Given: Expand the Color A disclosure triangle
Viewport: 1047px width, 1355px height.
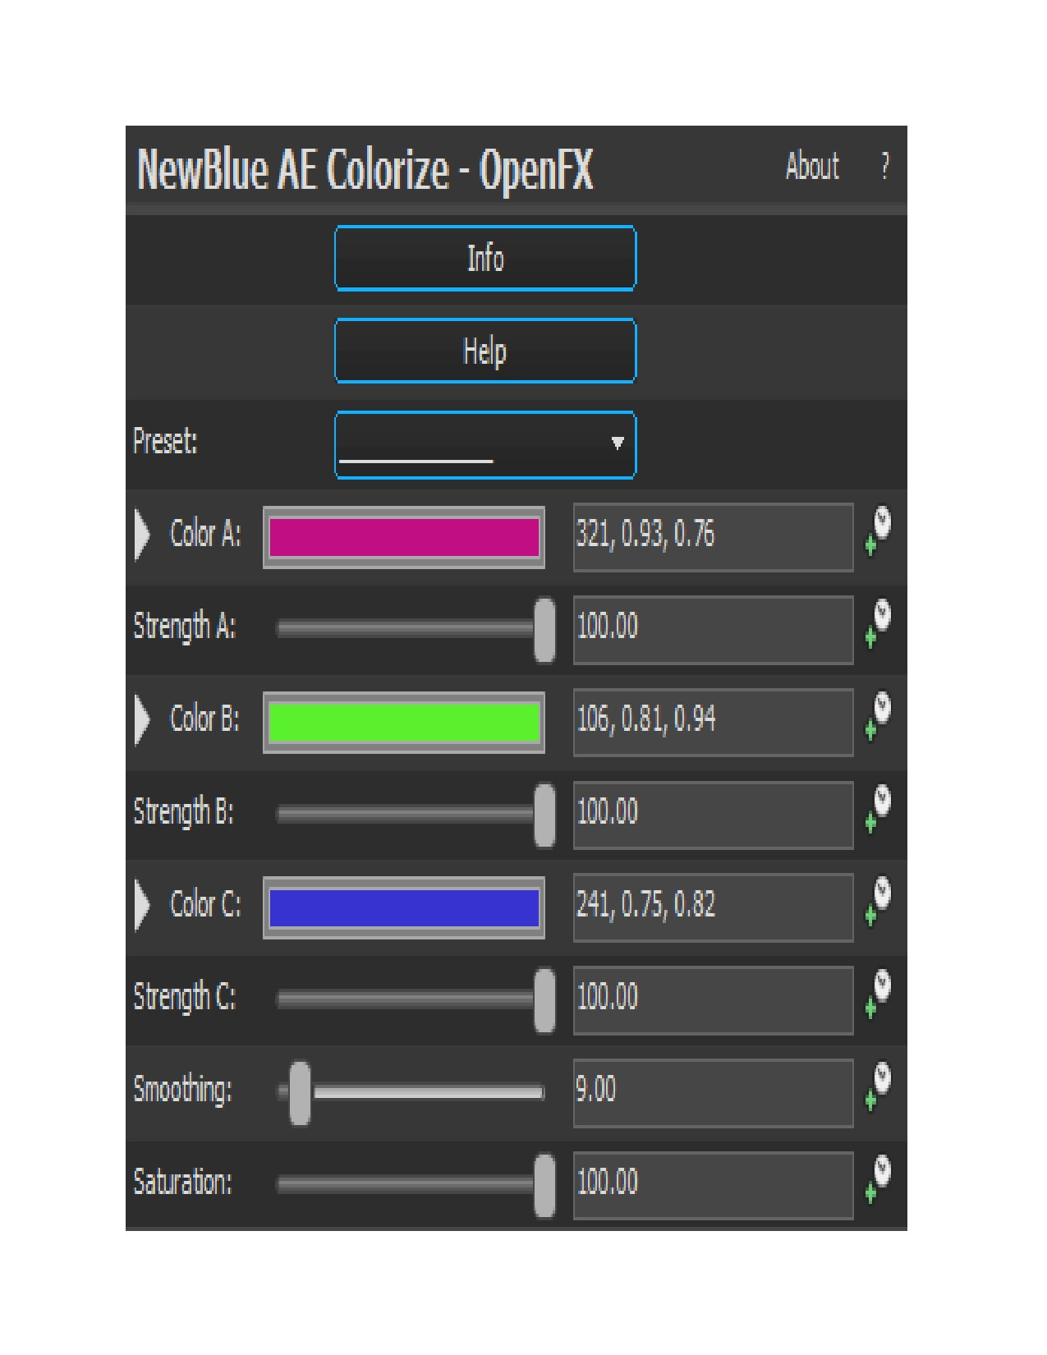Looking at the screenshot, I should coord(143,535).
